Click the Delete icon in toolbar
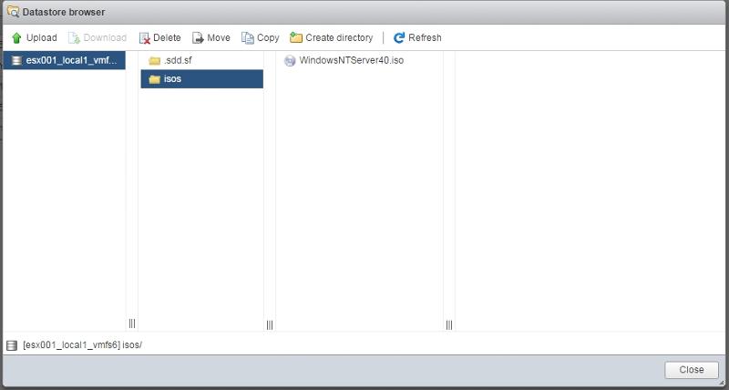 (144, 38)
